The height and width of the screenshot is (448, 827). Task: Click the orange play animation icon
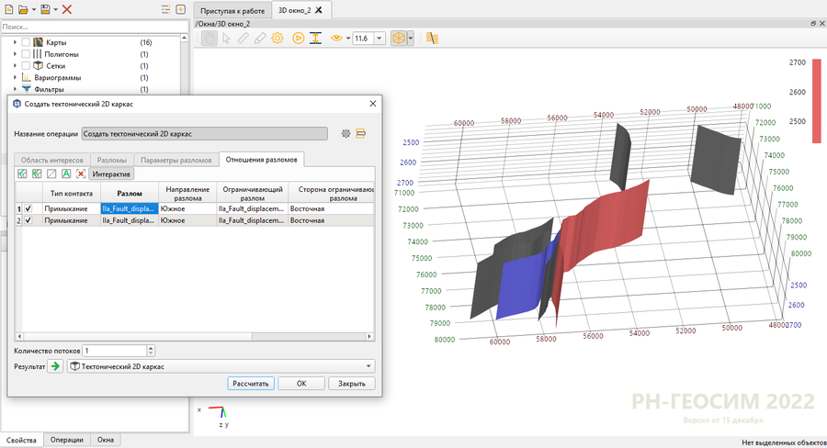point(298,38)
